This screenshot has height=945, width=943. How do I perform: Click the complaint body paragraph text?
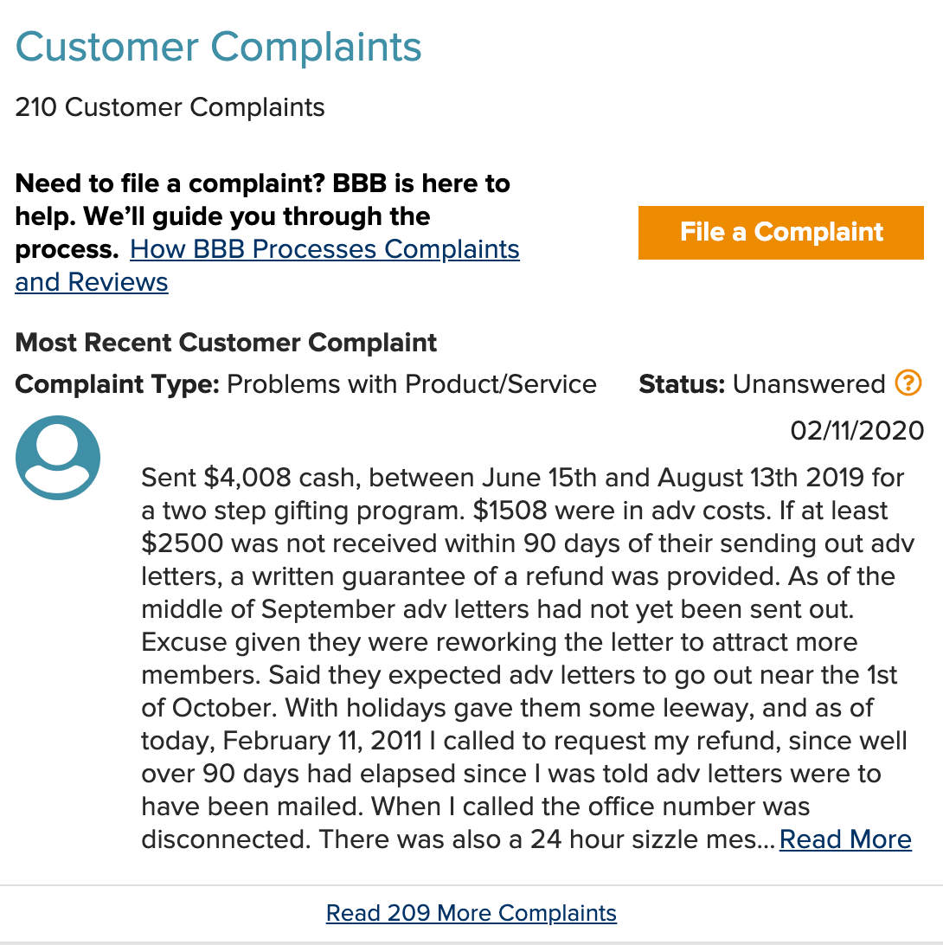[528, 658]
